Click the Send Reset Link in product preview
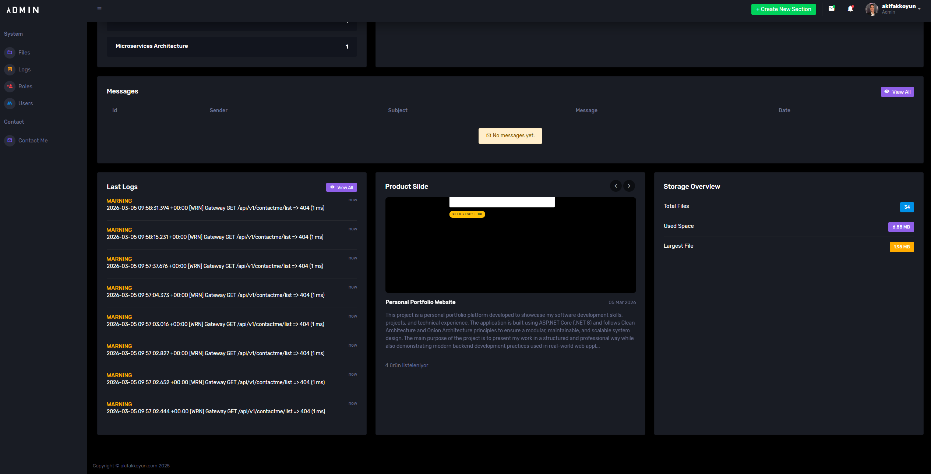This screenshot has height=474, width=931. click(x=467, y=214)
